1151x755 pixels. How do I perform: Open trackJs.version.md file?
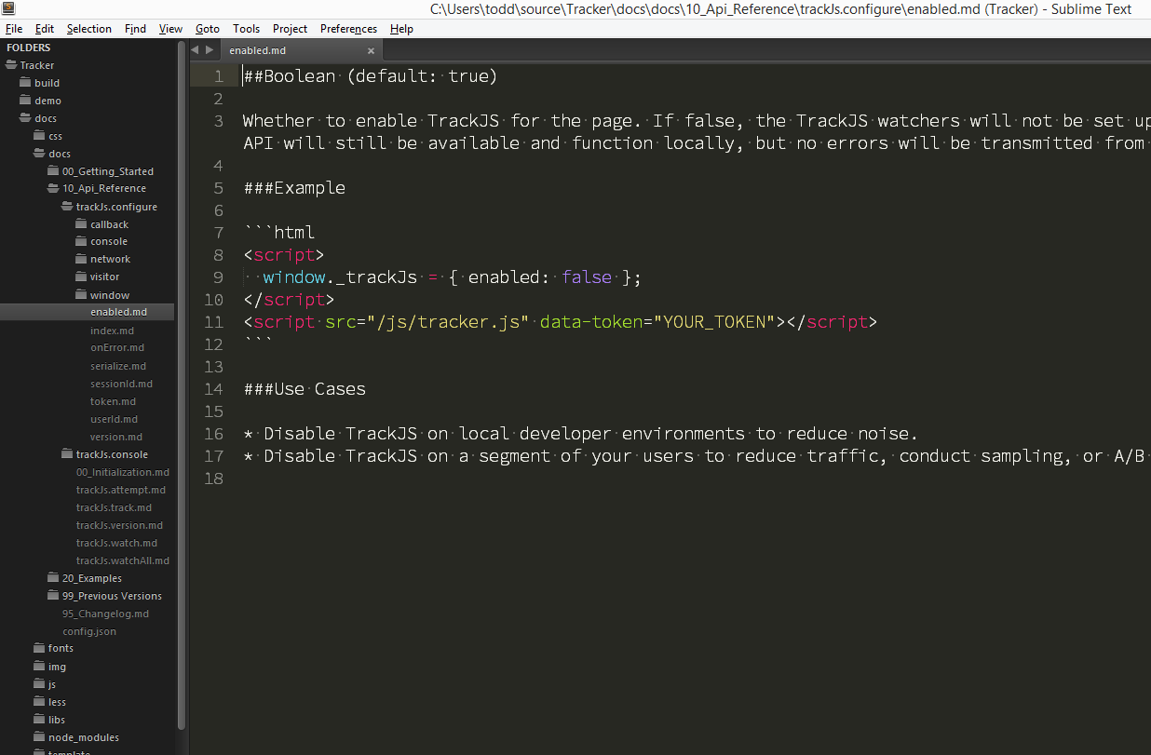click(119, 525)
